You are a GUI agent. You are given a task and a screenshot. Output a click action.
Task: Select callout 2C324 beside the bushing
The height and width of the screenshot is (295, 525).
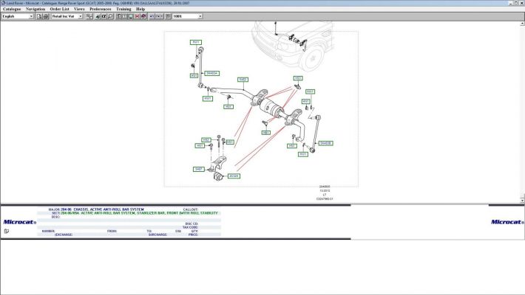tap(234, 176)
